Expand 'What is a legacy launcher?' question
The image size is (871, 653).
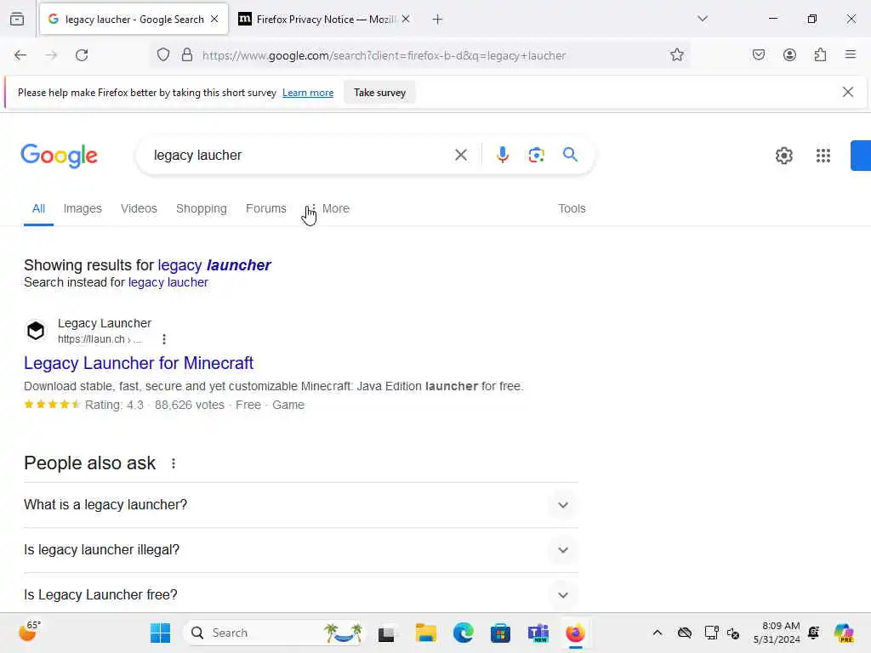pos(301,505)
